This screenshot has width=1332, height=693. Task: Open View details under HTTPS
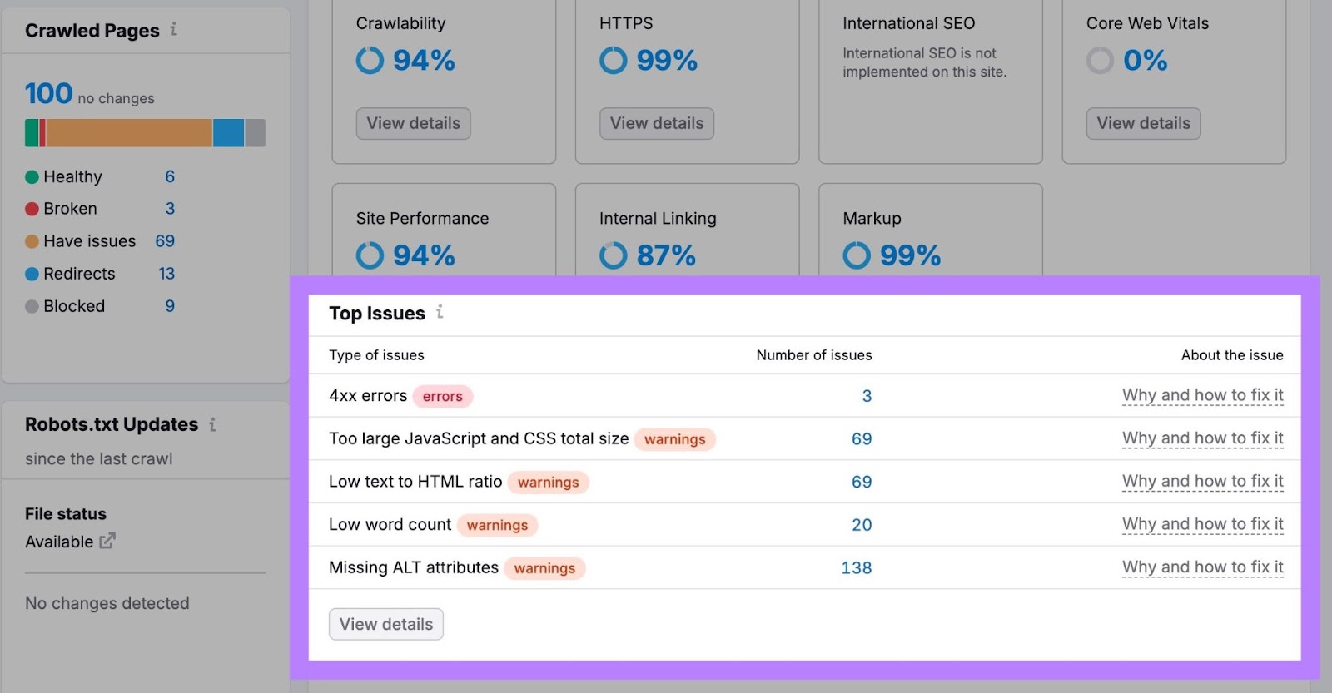(656, 123)
